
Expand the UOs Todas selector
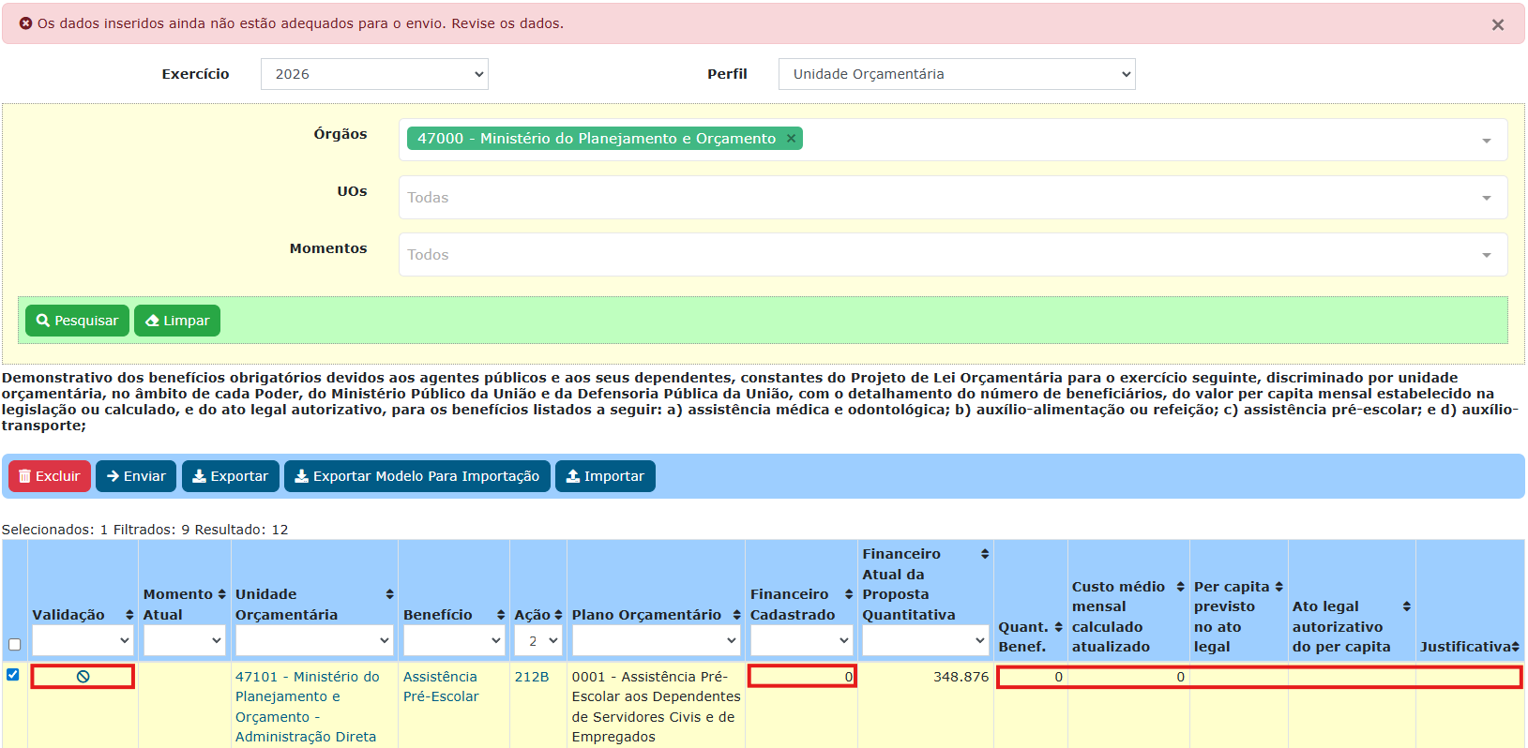953,198
